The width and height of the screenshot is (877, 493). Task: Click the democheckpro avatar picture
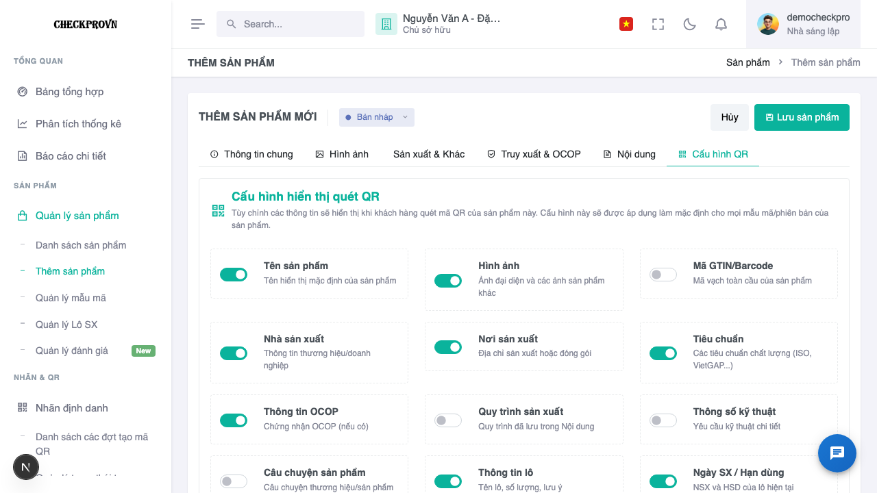pyautogui.click(x=768, y=24)
